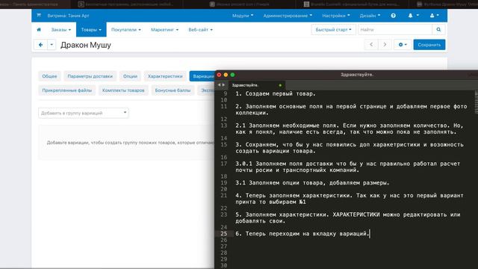This screenshot has width=478, height=269.
Task: Open Добавить в группу вариаций combo box
Action: (83, 113)
